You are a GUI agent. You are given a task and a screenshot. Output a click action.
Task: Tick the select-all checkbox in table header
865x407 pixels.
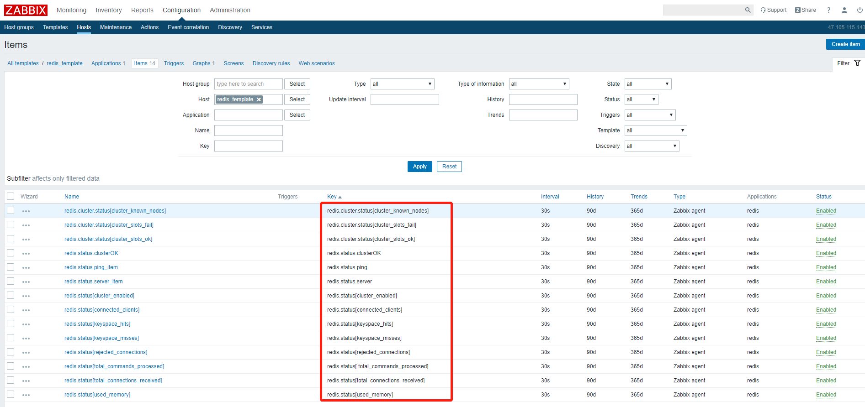pos(11,196)
